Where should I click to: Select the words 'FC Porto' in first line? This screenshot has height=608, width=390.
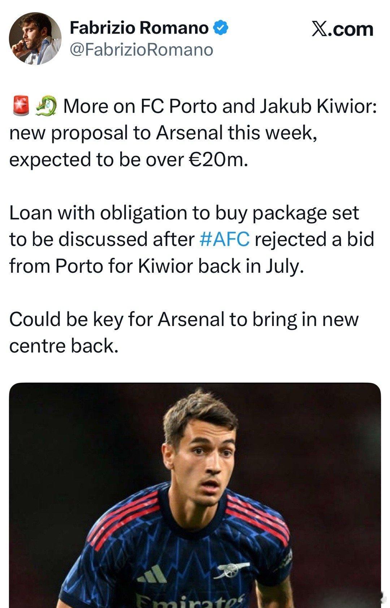click(x=178, y=106)
